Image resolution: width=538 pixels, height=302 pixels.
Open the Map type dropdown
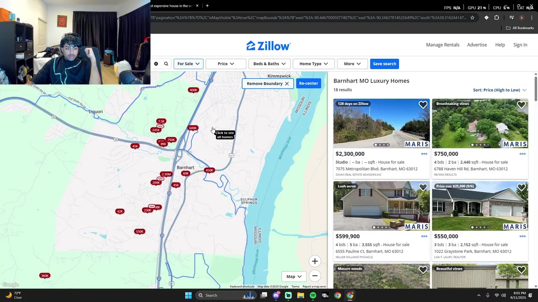(x=294, y=276)
